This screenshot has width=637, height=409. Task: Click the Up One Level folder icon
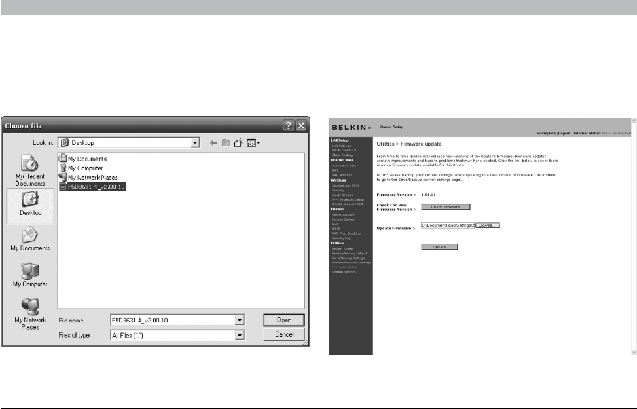point(226,143)
